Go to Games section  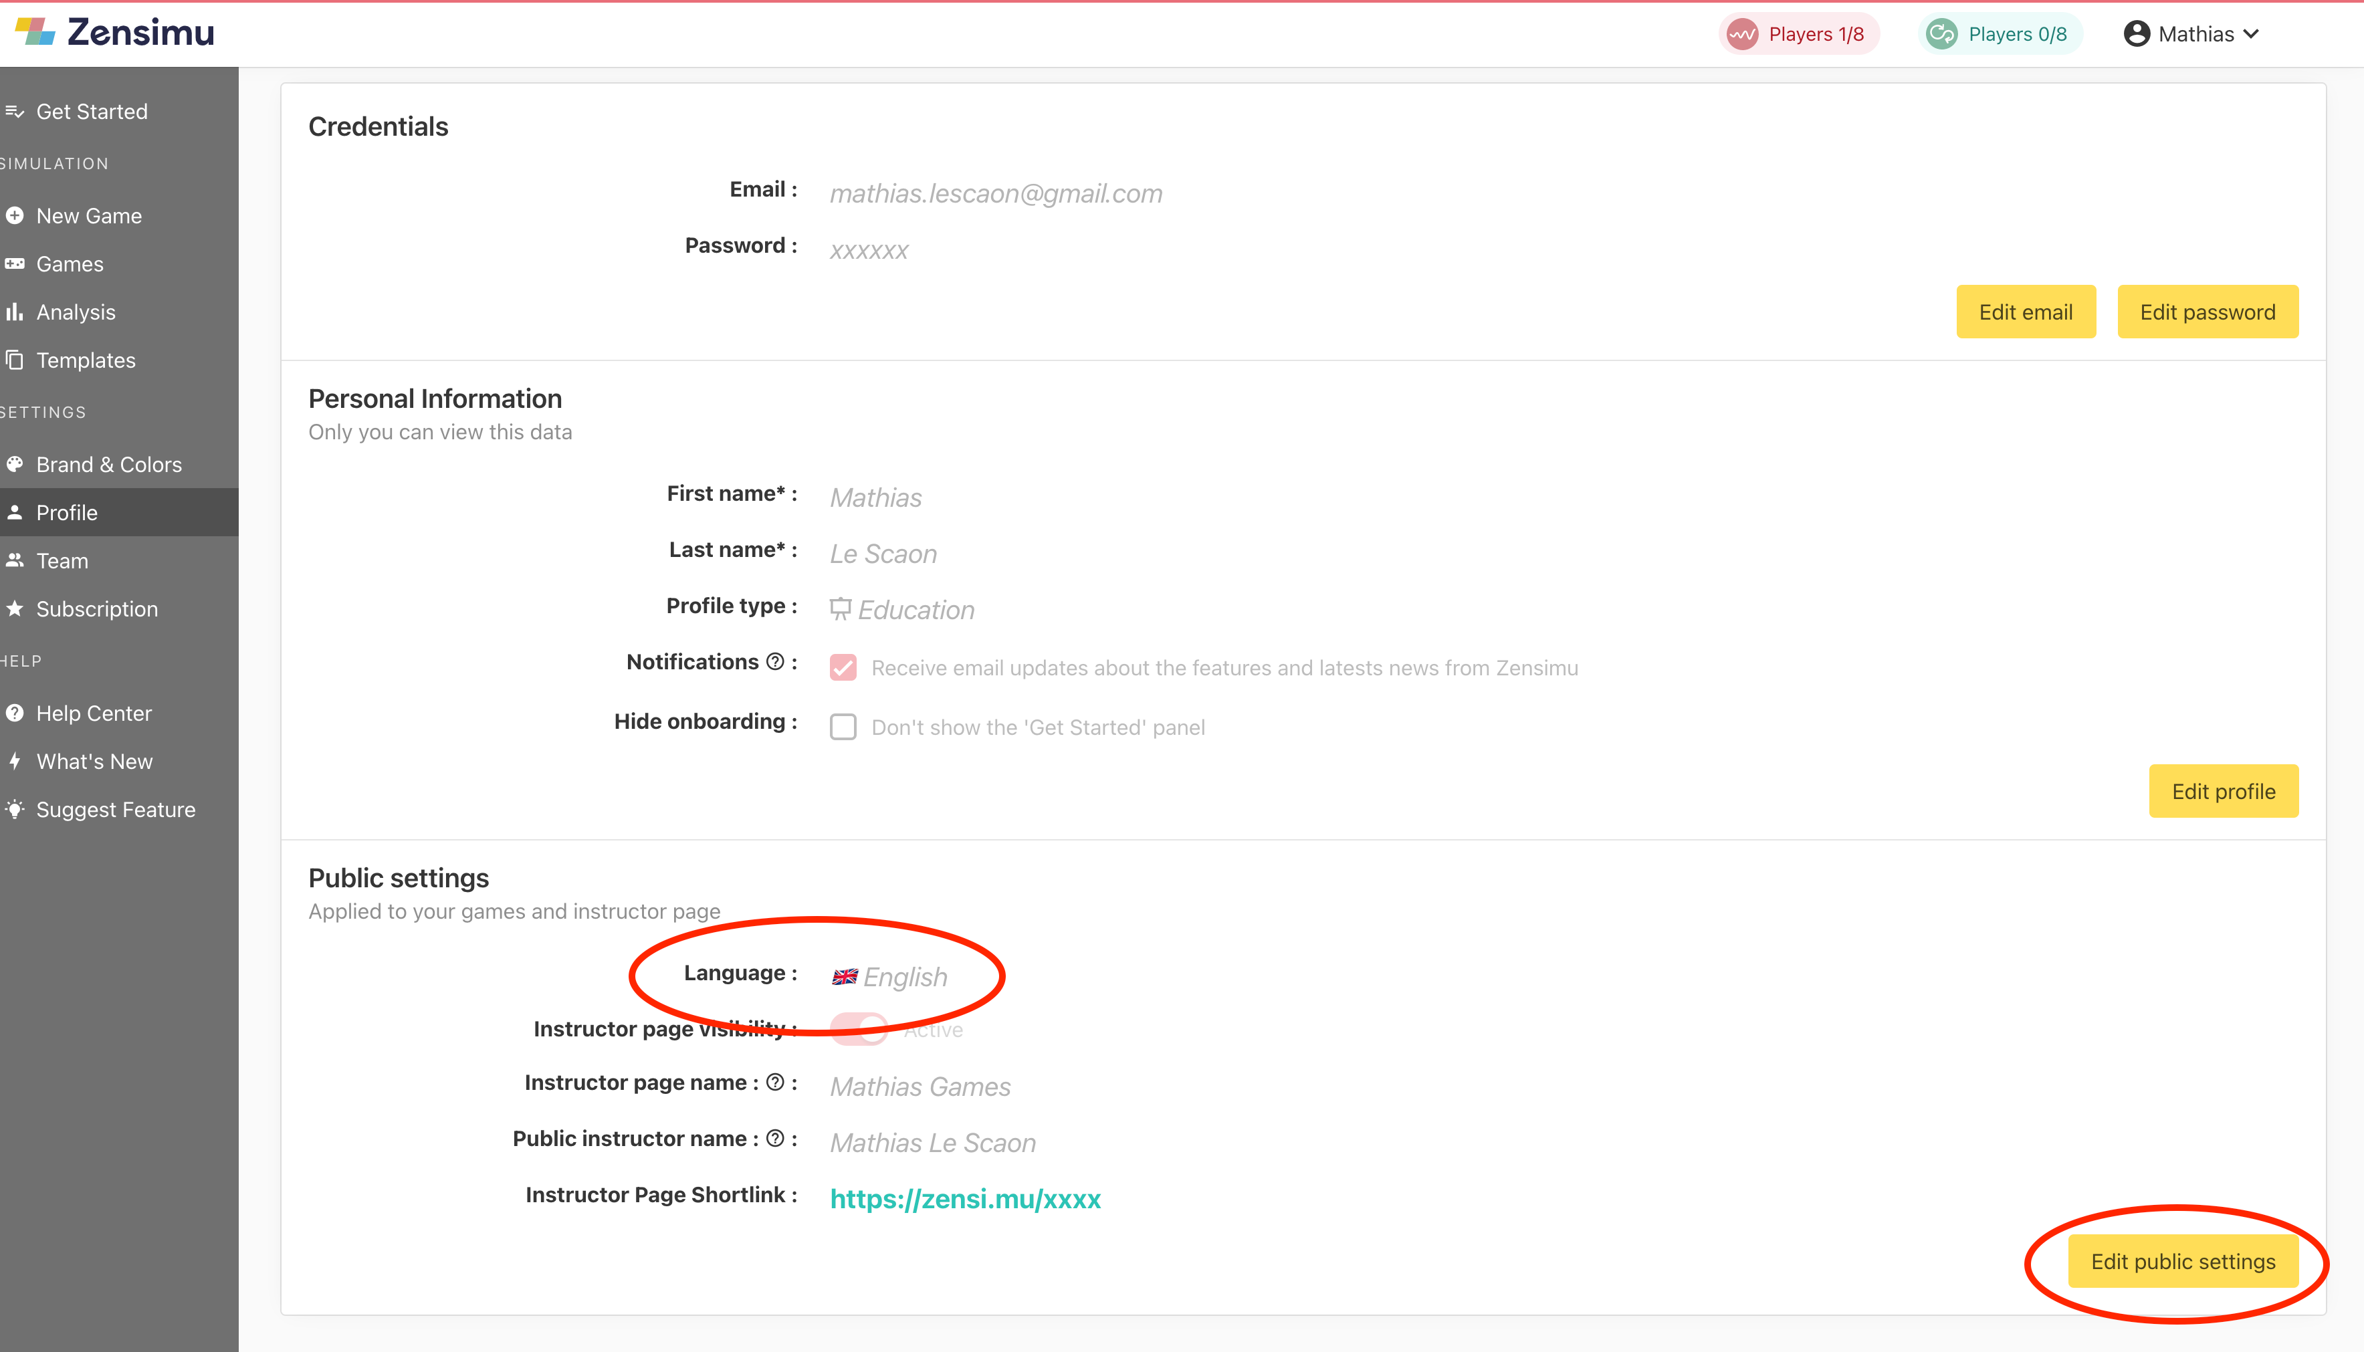pos(119,263)
